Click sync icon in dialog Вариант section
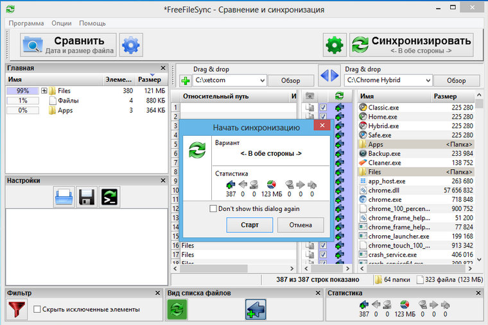Viewport: 488px width, 325px height. point(197,150)
